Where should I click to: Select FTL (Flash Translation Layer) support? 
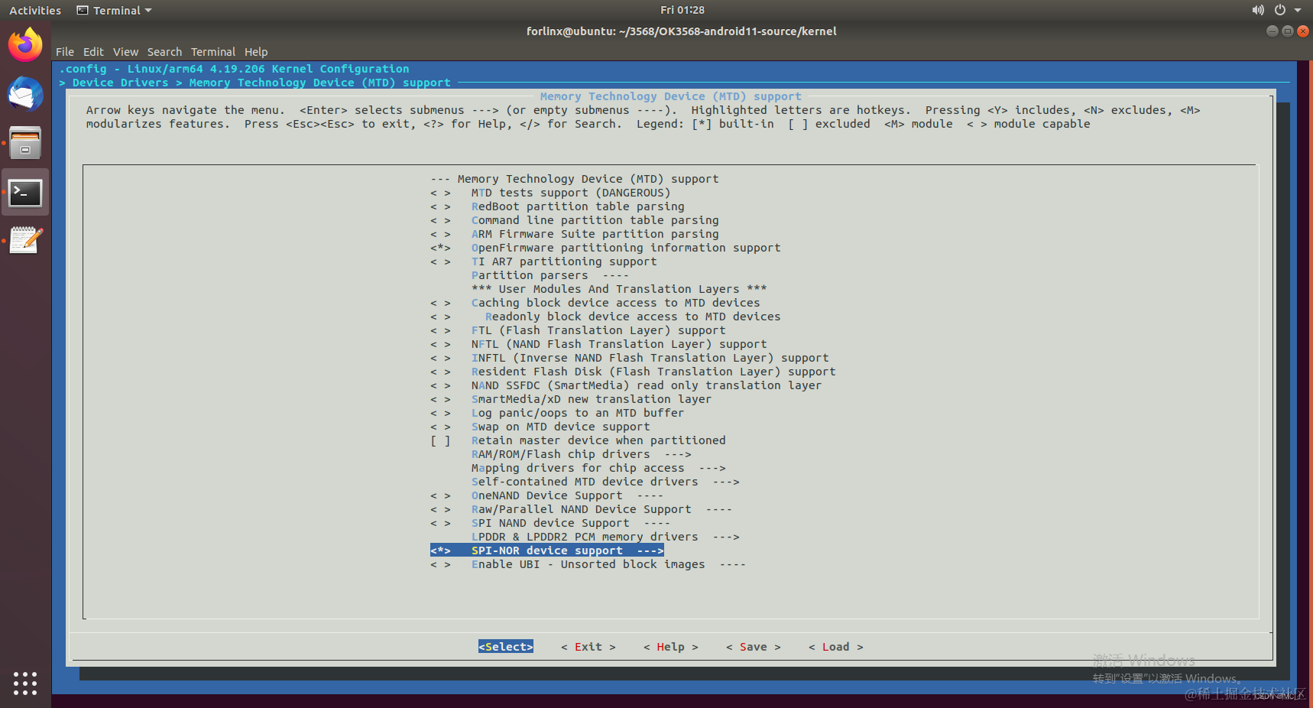[578, 330]
